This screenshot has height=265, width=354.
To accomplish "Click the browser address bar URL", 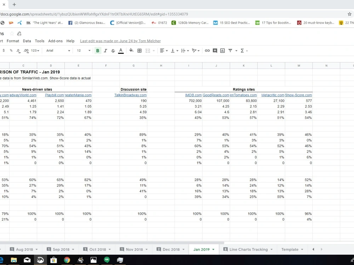I will click(95, 14).
